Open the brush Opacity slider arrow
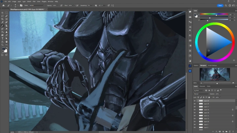 point(58,6)
